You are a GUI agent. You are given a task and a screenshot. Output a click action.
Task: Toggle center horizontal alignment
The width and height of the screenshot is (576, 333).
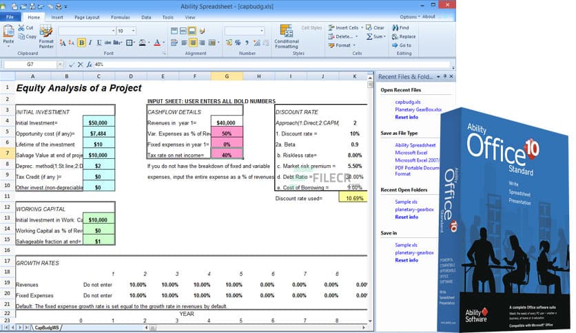pyautogui.click(x=193, y=43)
